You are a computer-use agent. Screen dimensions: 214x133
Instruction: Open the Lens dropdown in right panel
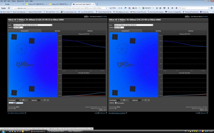point(133,25)
